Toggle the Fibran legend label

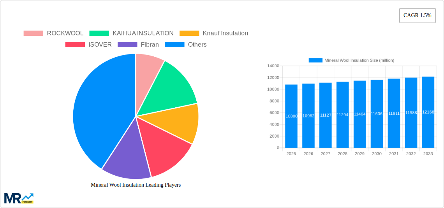pos(150,44)
